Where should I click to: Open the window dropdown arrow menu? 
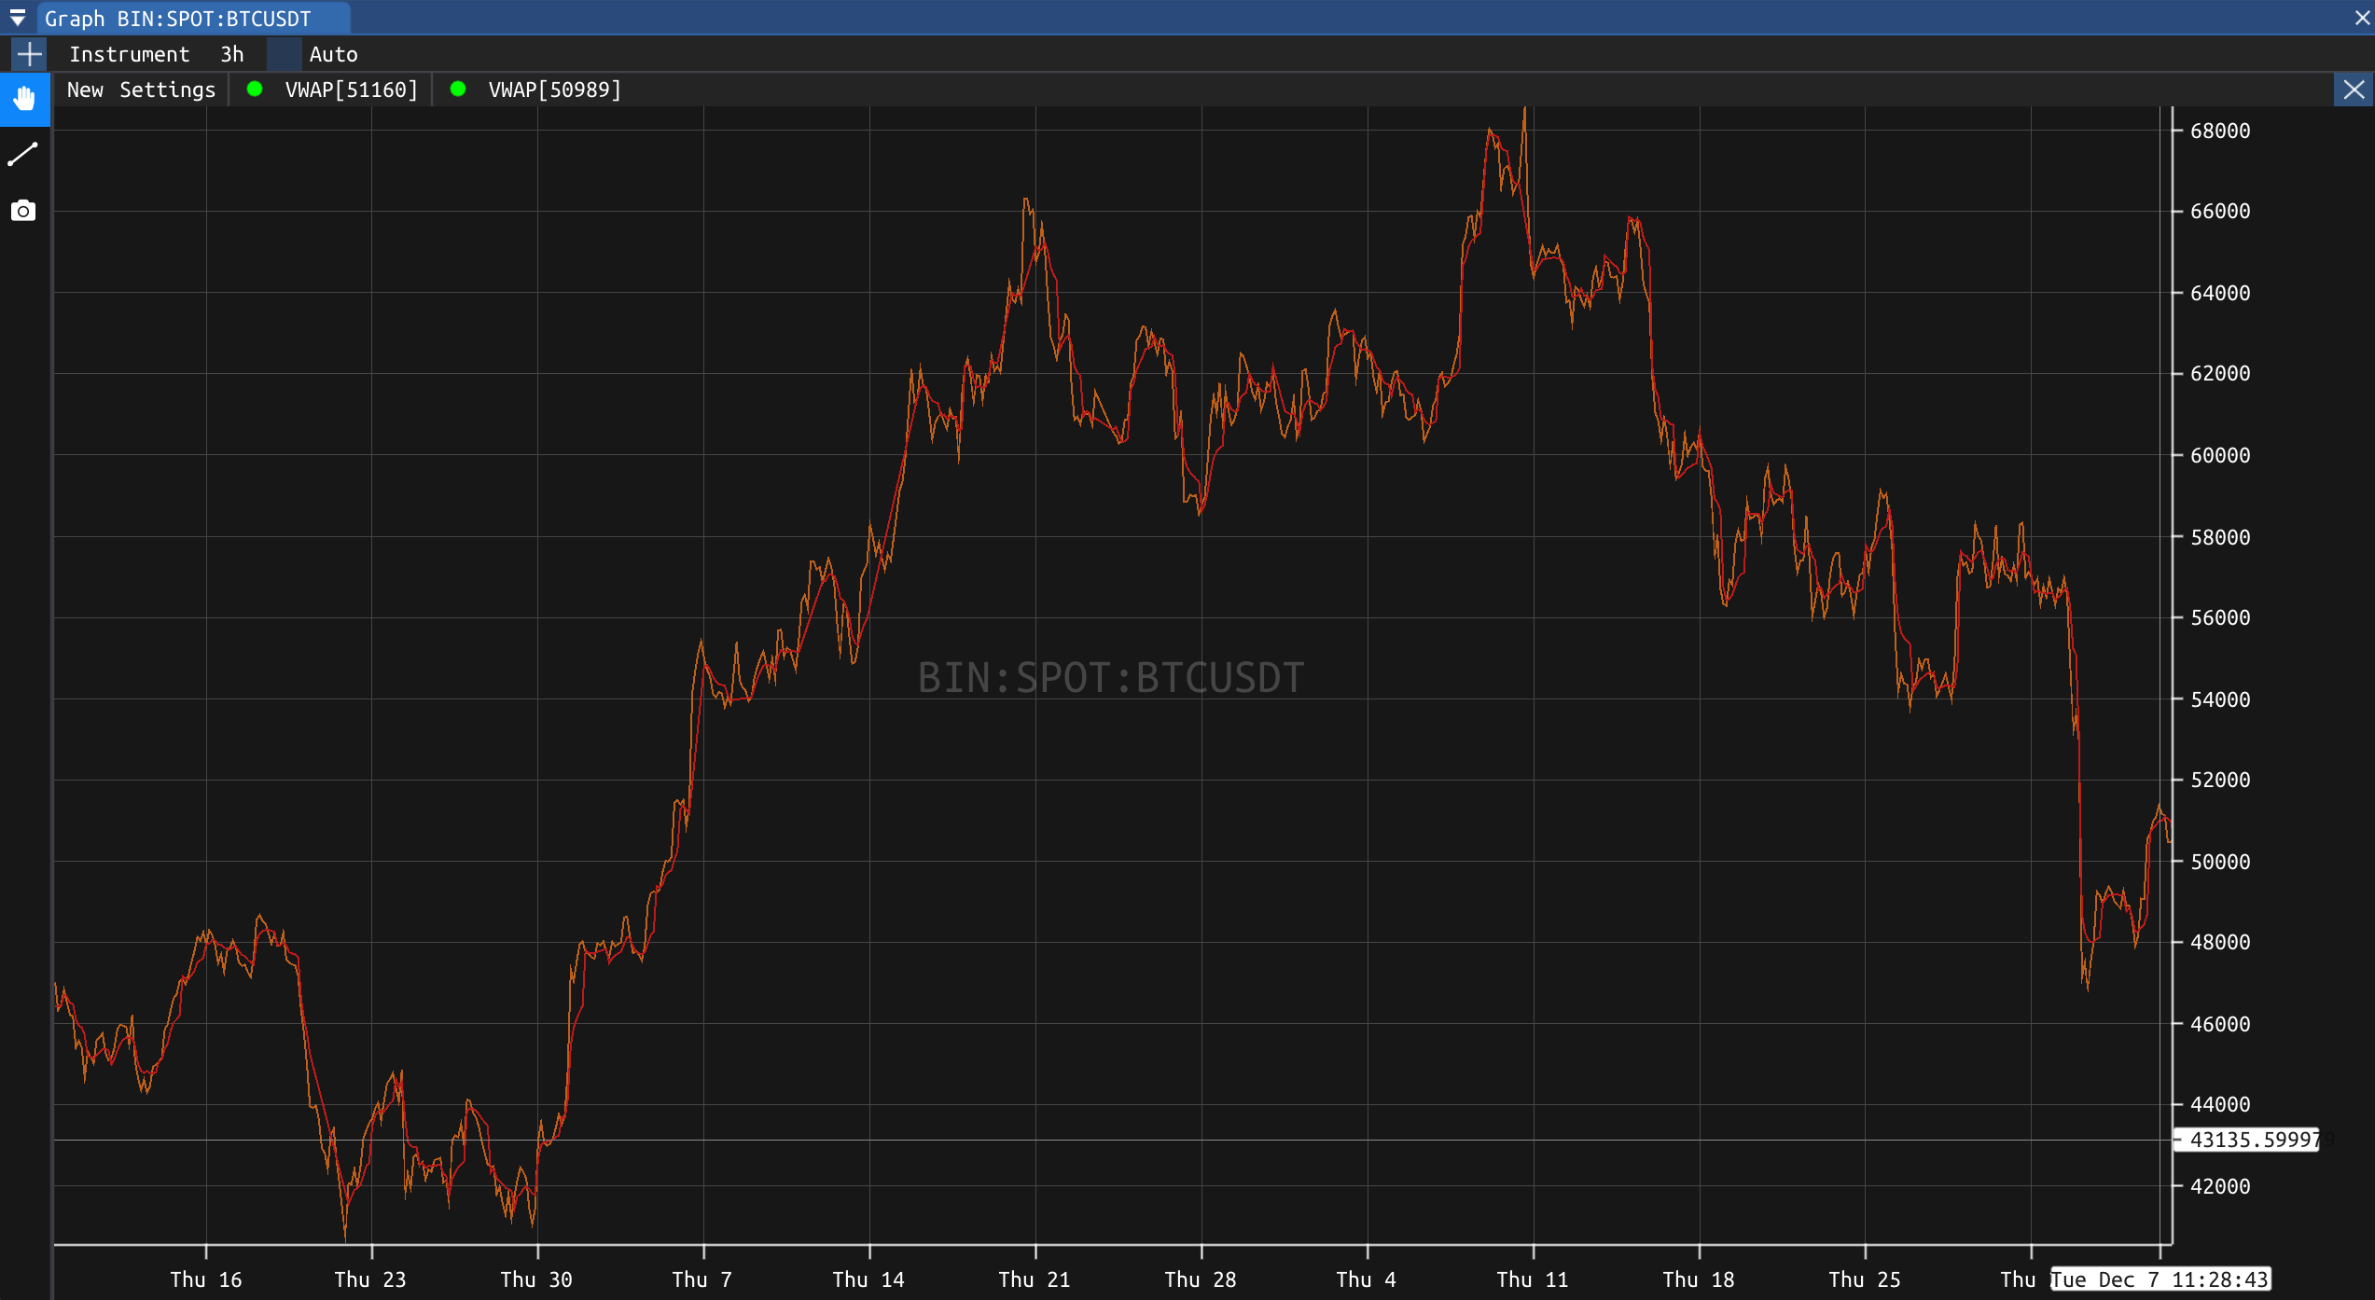tap(18, 18)
